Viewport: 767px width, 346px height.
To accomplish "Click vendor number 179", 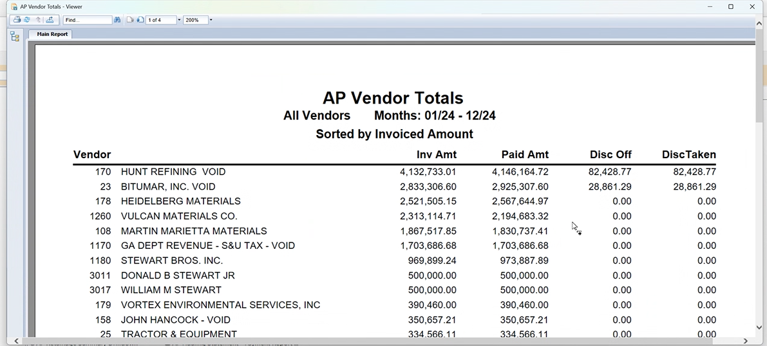I will coord(103,305).
